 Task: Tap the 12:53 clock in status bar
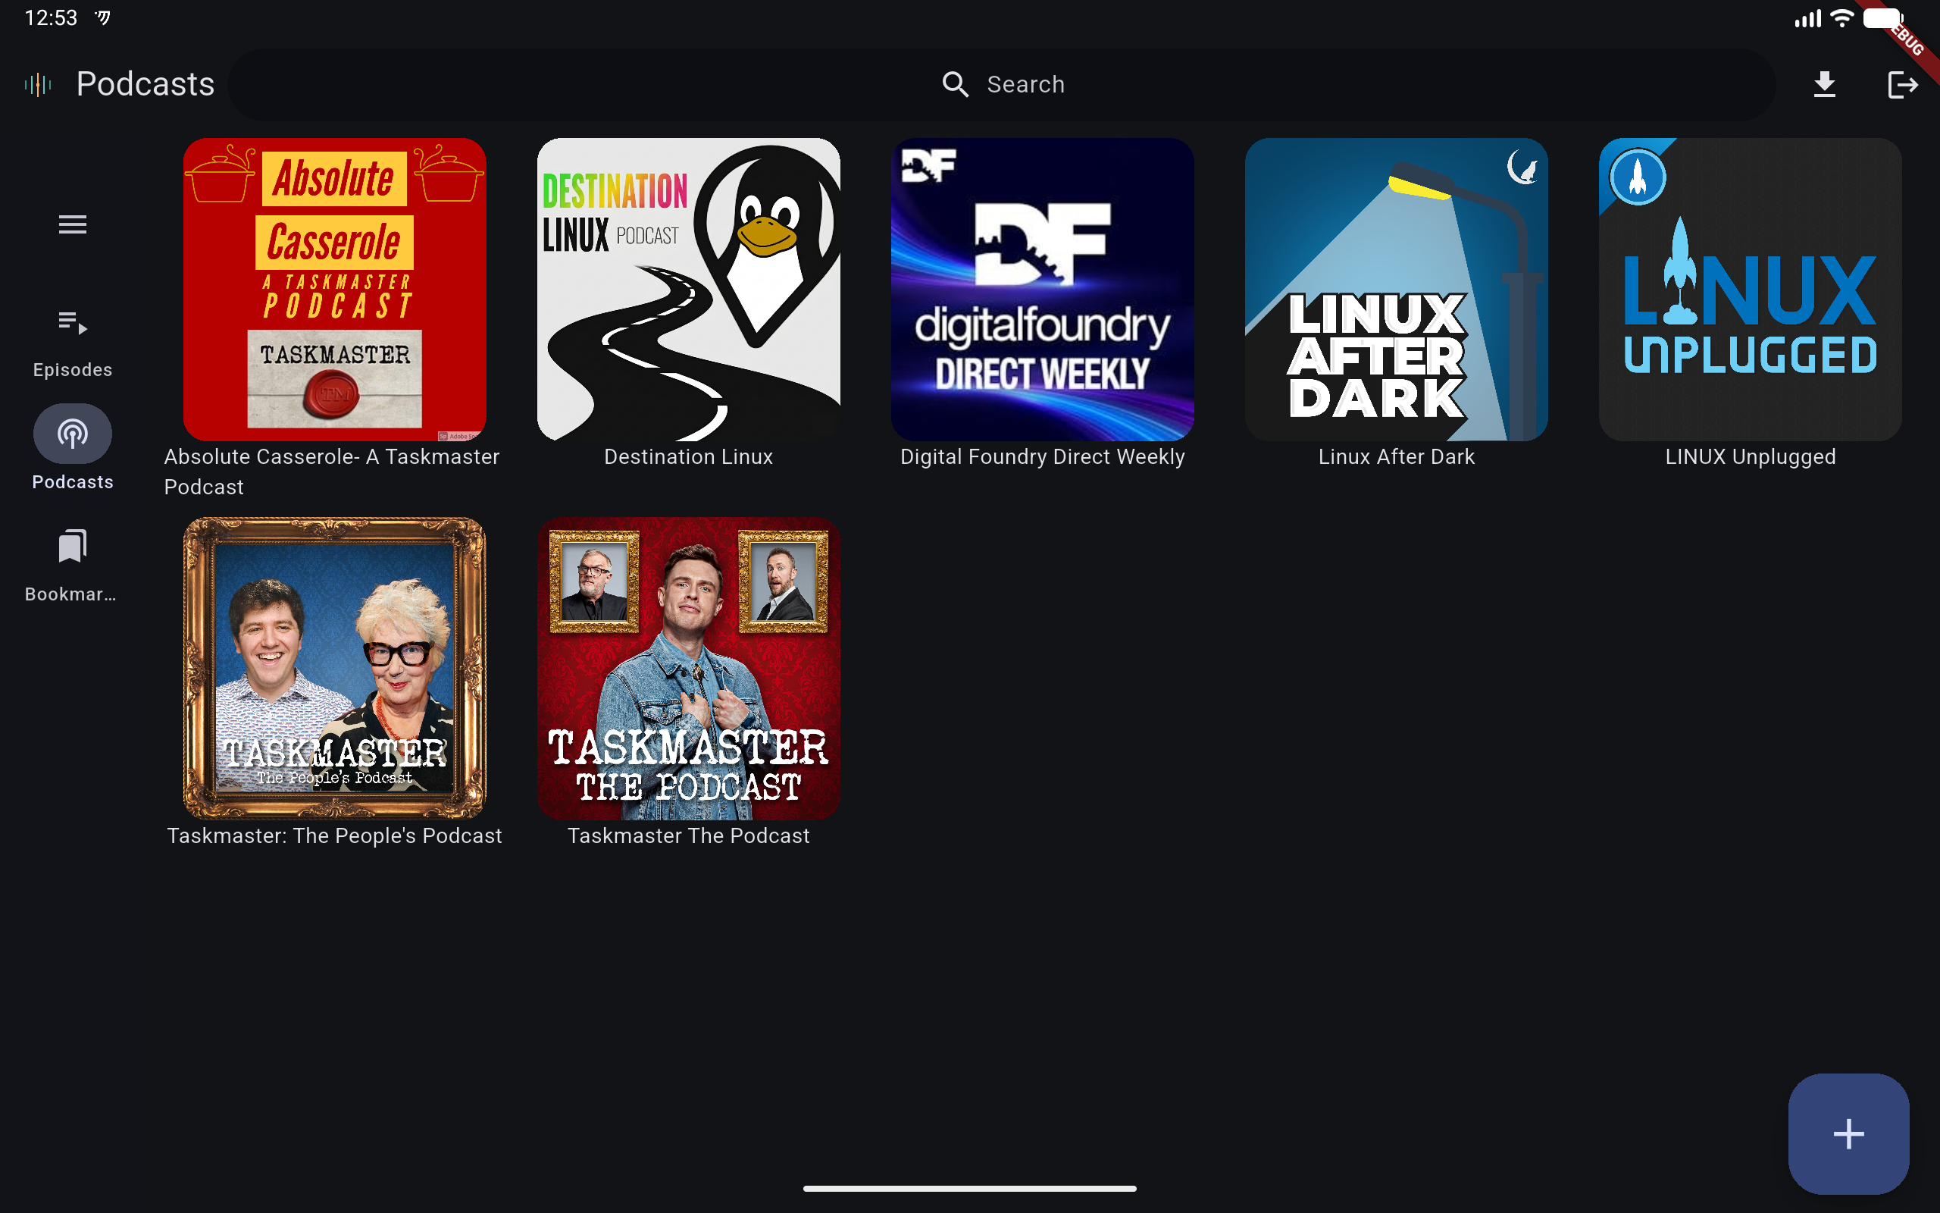(51, 17)
